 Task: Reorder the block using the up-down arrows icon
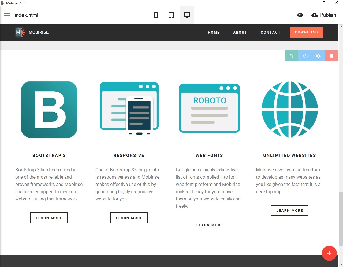(292, 56)
